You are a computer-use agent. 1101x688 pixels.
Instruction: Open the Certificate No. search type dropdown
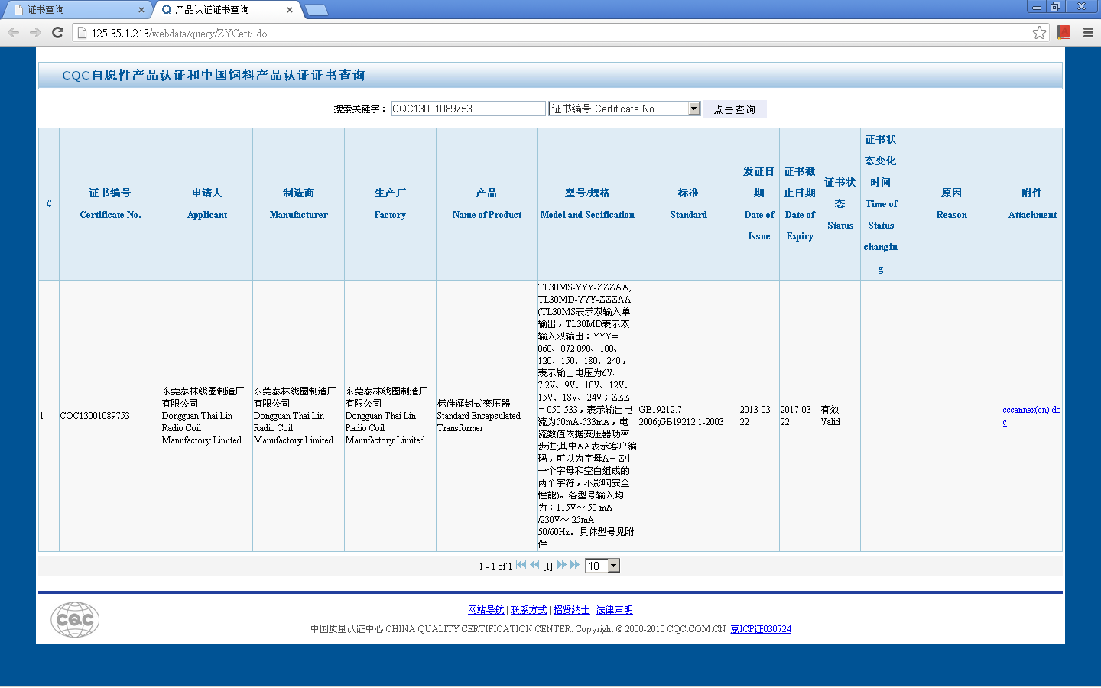click(625, 109)
